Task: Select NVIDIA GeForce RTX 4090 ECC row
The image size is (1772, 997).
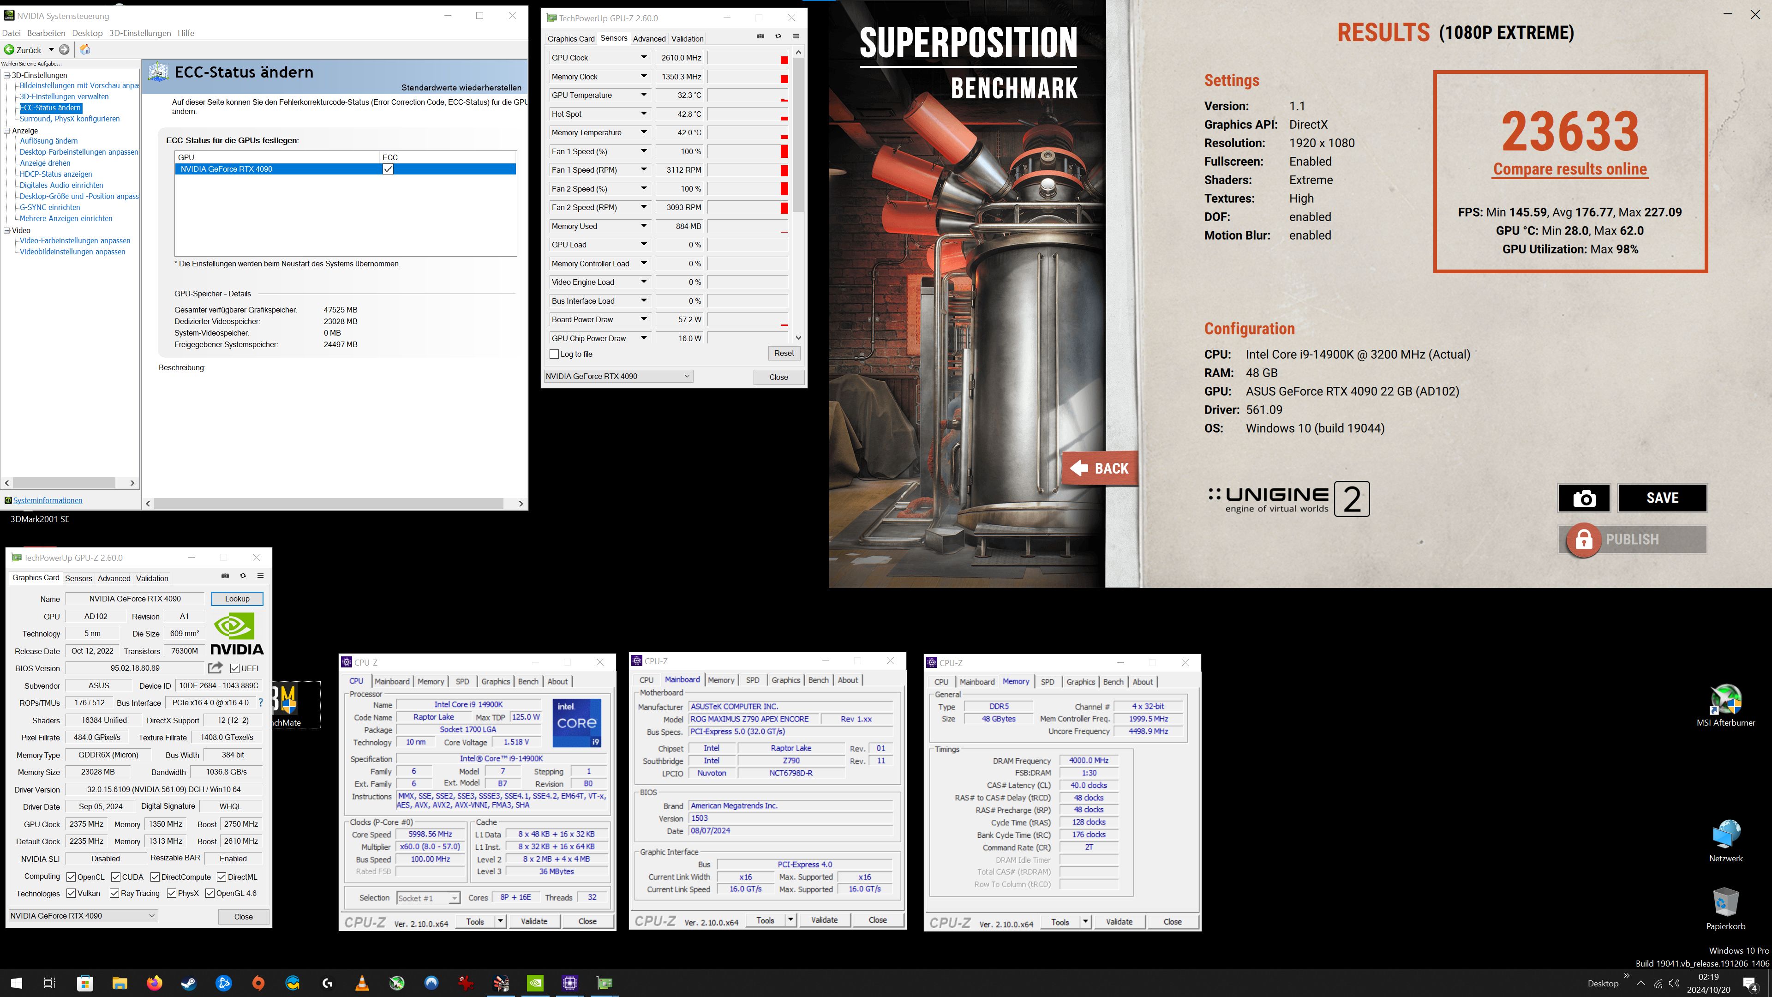Action: [345, 168]
